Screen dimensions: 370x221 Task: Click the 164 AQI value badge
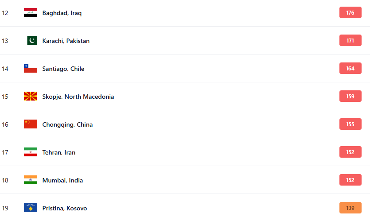[x=350, y=69]
